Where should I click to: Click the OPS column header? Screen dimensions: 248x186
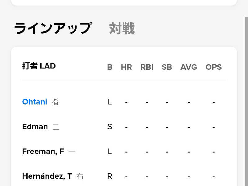(x=214, y=67)
